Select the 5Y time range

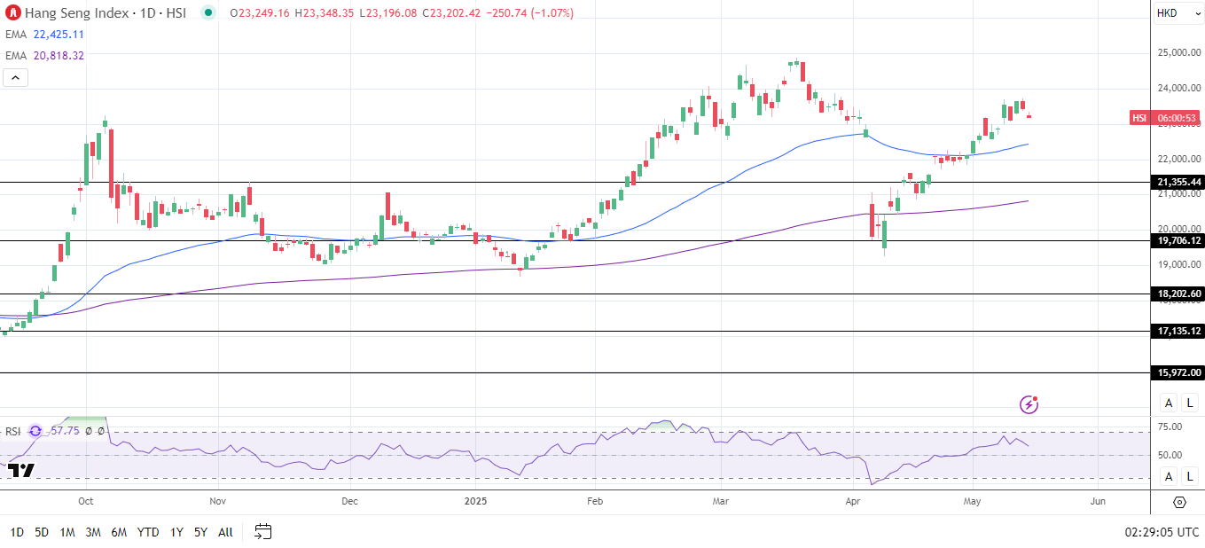pyautogui.click(x=200, y=532)
